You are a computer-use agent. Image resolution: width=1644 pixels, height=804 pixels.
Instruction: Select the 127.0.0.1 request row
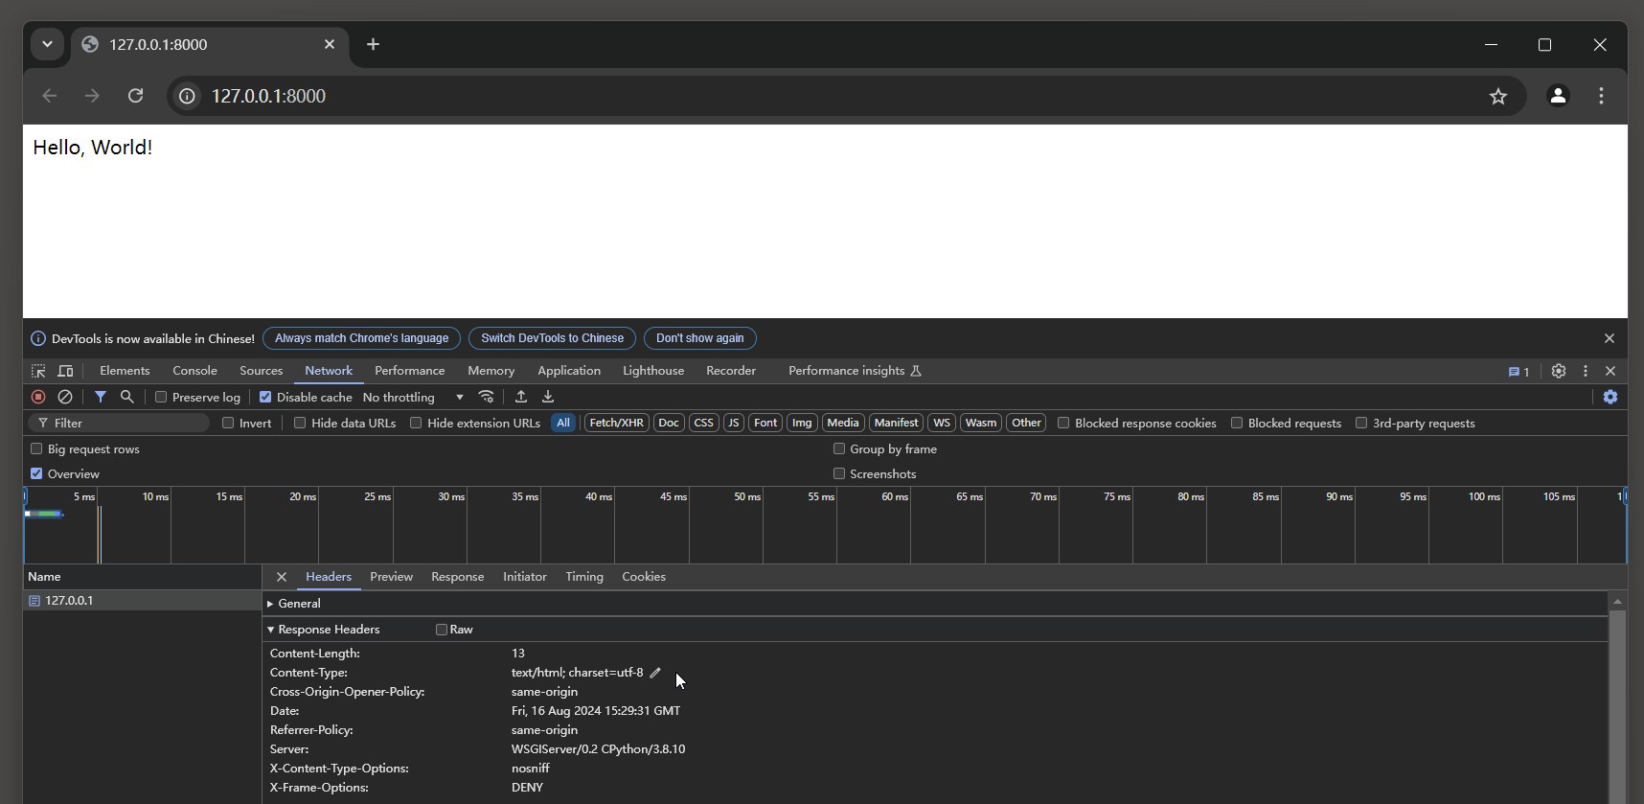[142, 601]
